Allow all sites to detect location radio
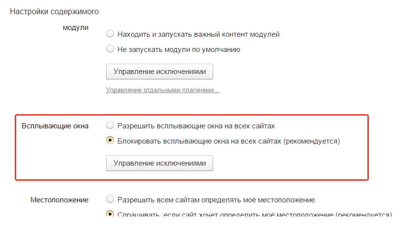 pyautogui.click(x=110, y=199)
